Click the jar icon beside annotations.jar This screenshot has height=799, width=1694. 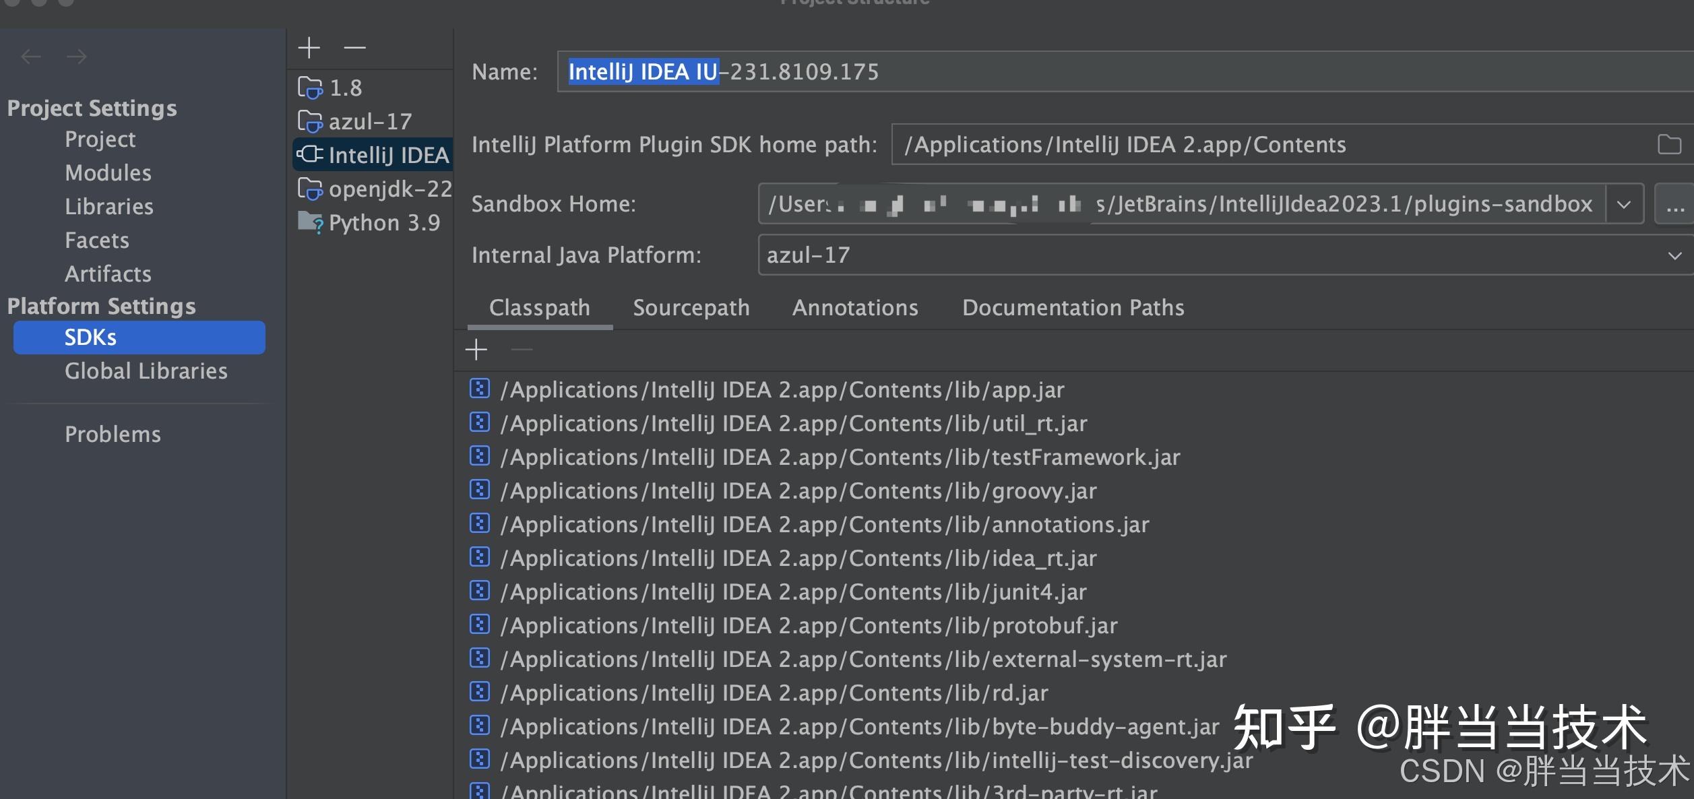click(x=479, y=523)
